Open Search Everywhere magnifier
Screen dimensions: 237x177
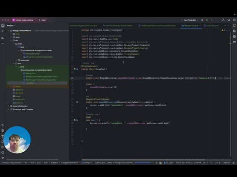pyautogui.click(x=229, y=20)
